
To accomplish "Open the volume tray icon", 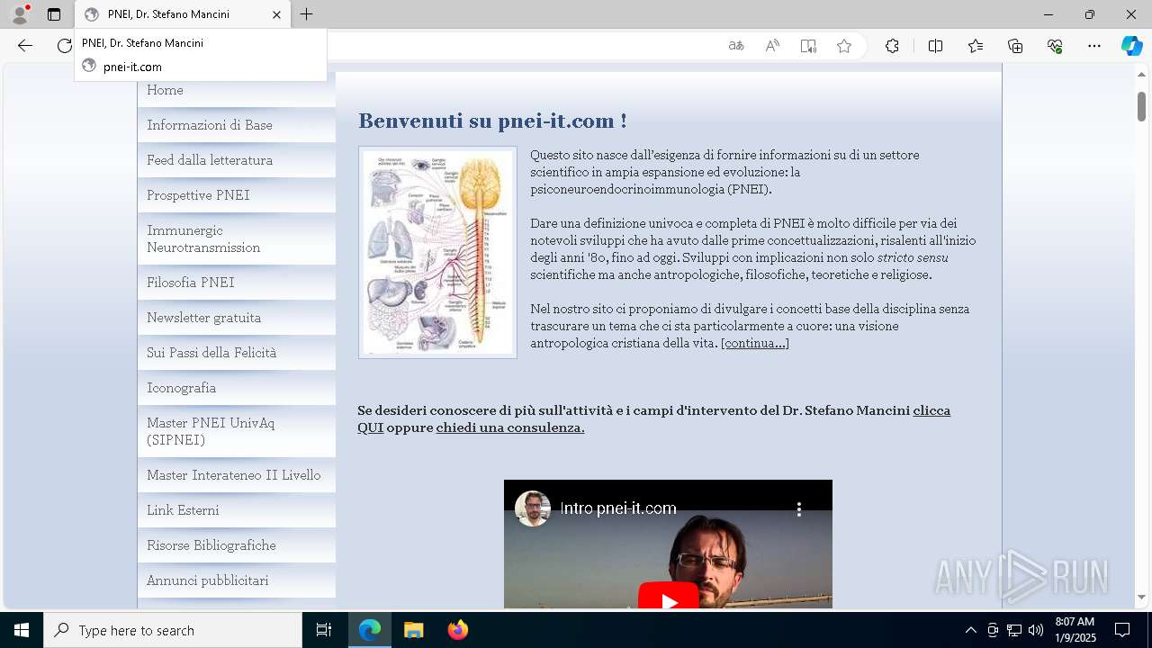I will click(x=1035, y=630).
